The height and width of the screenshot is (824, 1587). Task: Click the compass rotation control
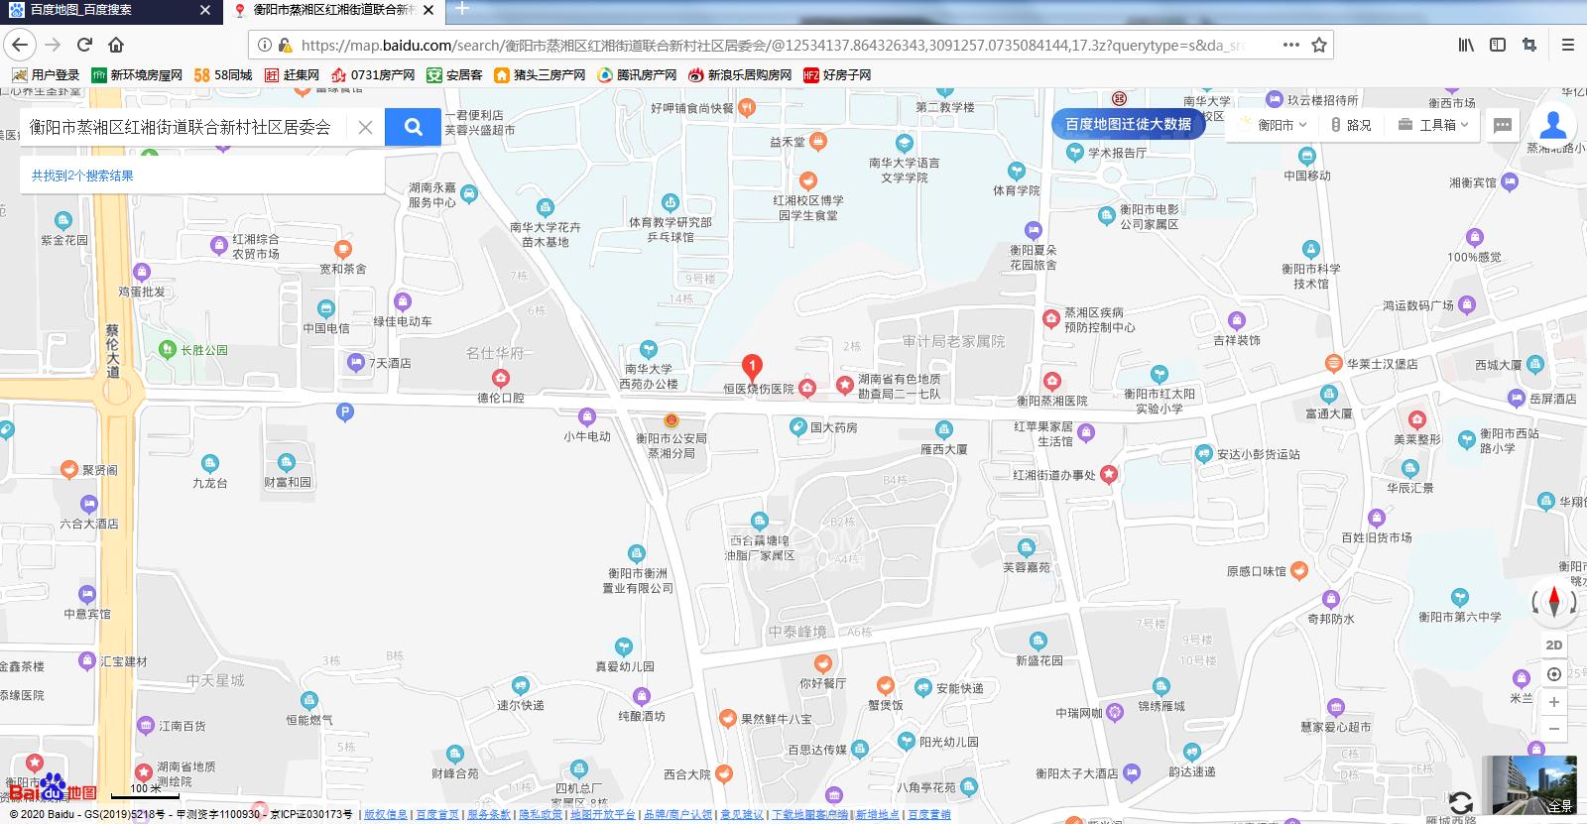click(1554, 600)
